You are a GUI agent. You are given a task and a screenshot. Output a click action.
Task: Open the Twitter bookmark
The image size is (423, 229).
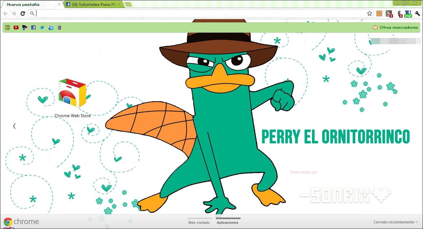click(x=42, y=28)
